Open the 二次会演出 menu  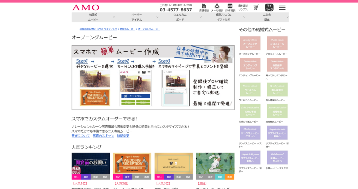[x=267, y=17]
